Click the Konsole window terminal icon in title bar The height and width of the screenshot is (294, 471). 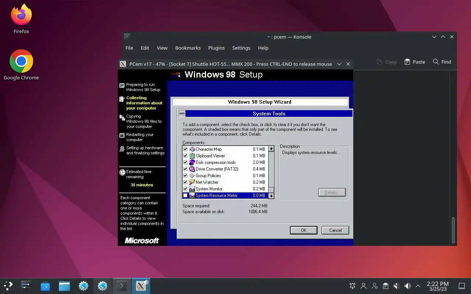coord(127,36)
